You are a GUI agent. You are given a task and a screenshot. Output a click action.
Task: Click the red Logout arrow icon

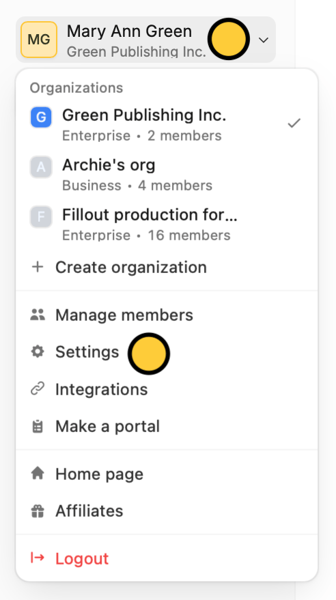click(38, 558)
